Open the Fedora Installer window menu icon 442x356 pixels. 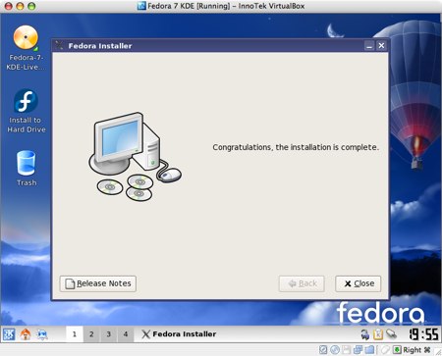[x=59, y=45]
